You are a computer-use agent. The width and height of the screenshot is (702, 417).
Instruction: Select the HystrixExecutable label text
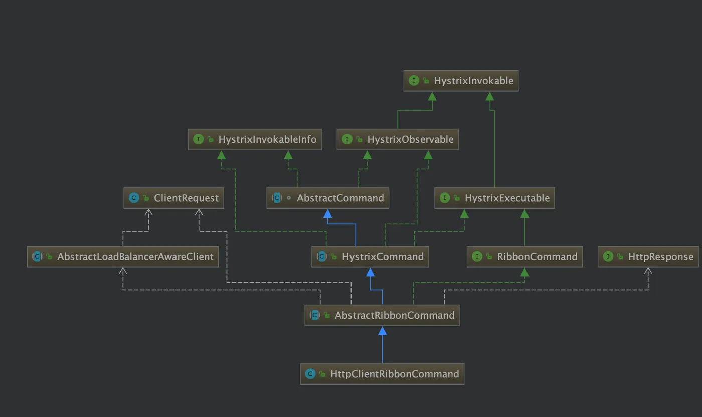click(x=507, y=198)
